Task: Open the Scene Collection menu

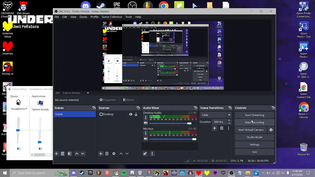Action: click(112, 17)
